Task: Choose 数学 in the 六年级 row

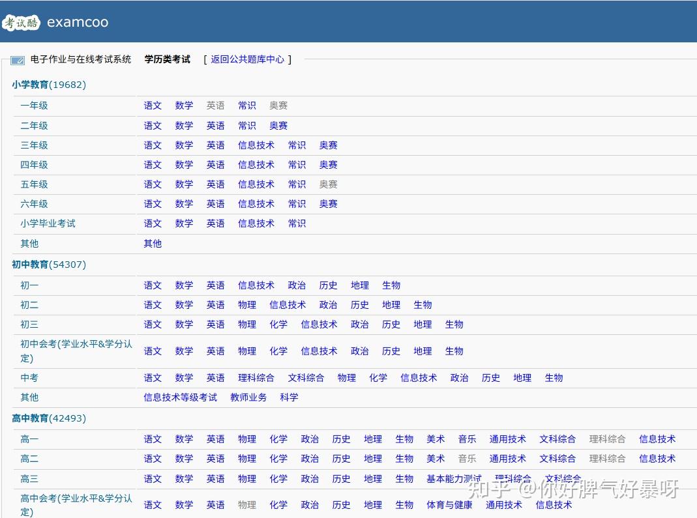Action: (x=184, y=204)
